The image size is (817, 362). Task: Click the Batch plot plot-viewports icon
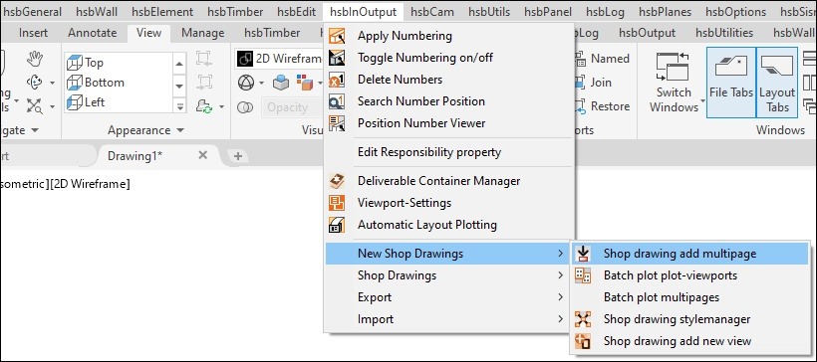[x=583, y=275]
